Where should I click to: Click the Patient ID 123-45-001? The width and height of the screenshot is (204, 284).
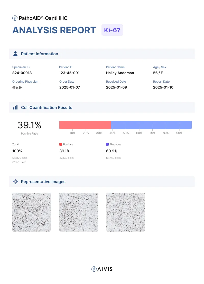(x=69, y=73)
